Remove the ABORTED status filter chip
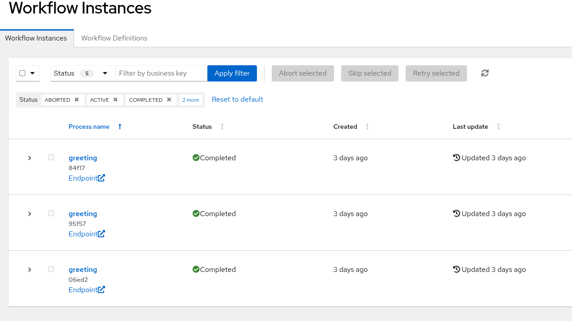 click(77, 99)
